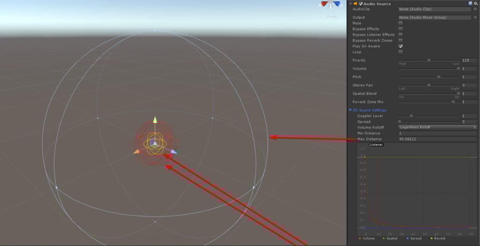Viewport: 480px width, 246px height.
Task: Click the Reverb Zone Mix value field
Action: click(x=469, y=102)
